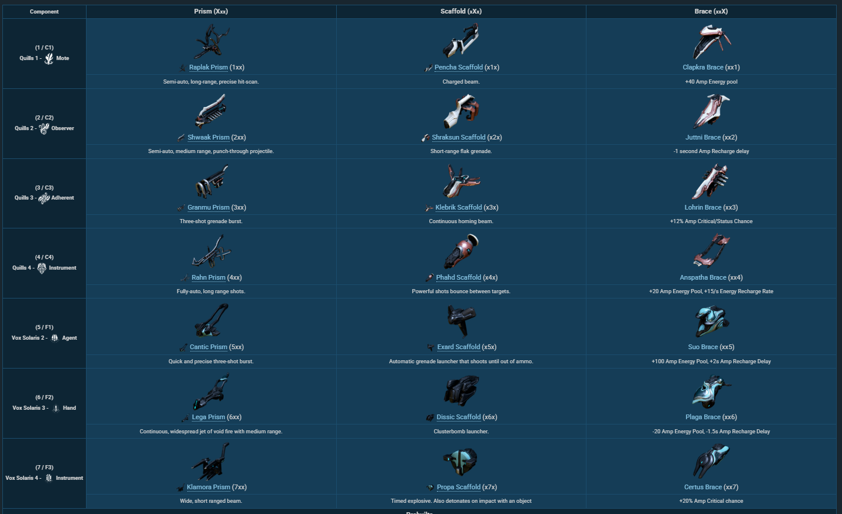The width and height of the screenshot is (842, 514).
Task: Follow the Phahd Scaffold link
Action: (x=459, y=277)
